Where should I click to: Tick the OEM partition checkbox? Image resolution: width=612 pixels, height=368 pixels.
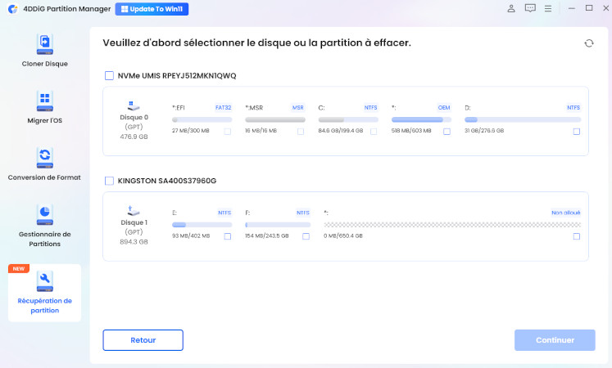click(x=447, y=132)
